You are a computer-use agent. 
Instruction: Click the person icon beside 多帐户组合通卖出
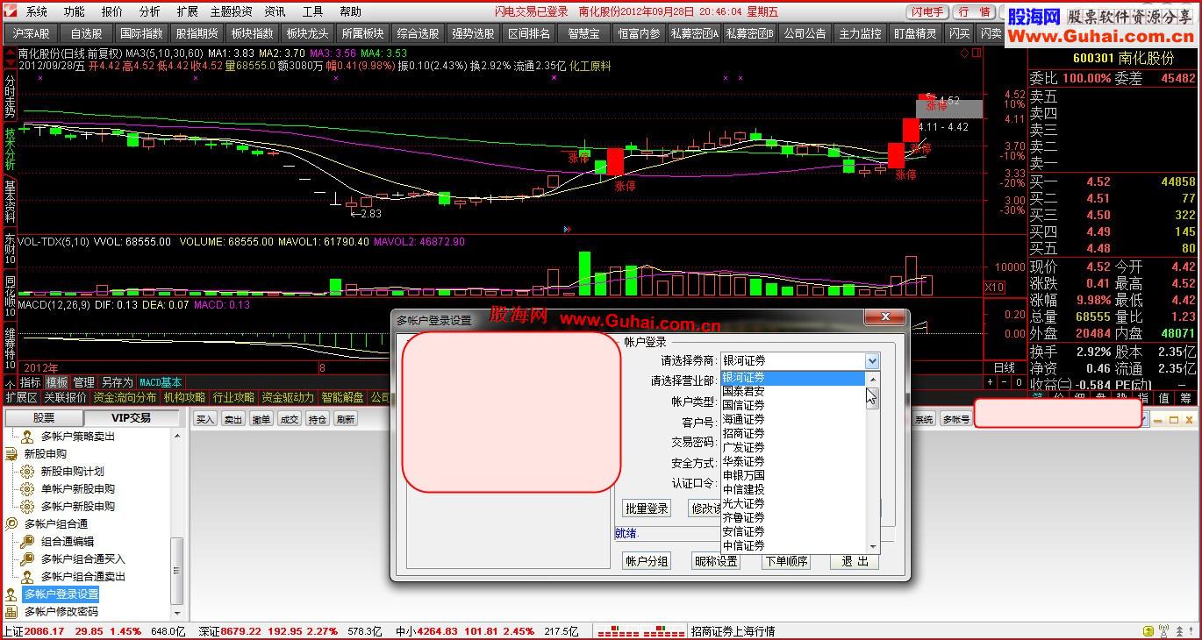(27, 577)
